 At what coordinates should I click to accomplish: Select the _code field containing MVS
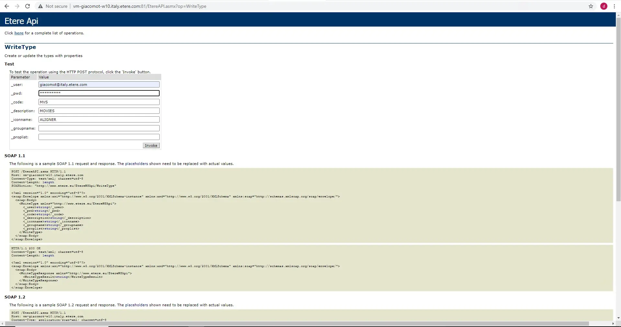(x=99, y=102)
